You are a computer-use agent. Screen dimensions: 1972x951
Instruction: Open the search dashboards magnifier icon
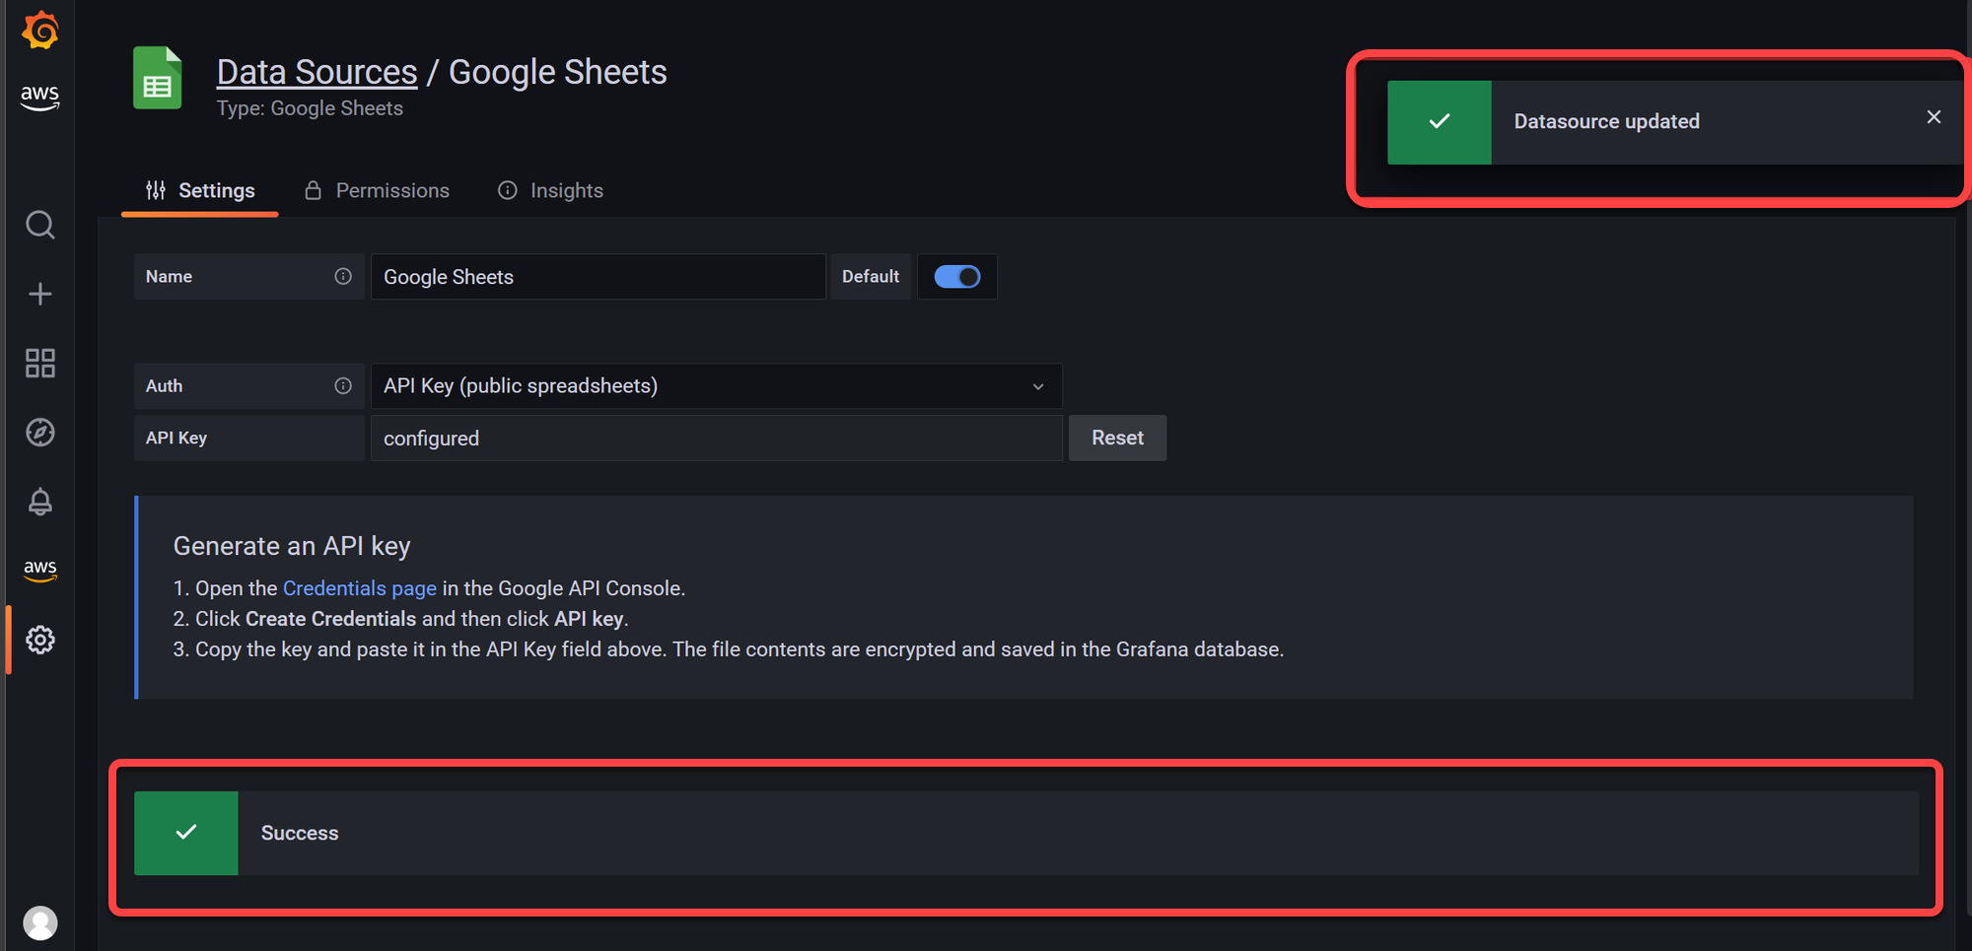[39, 225]
